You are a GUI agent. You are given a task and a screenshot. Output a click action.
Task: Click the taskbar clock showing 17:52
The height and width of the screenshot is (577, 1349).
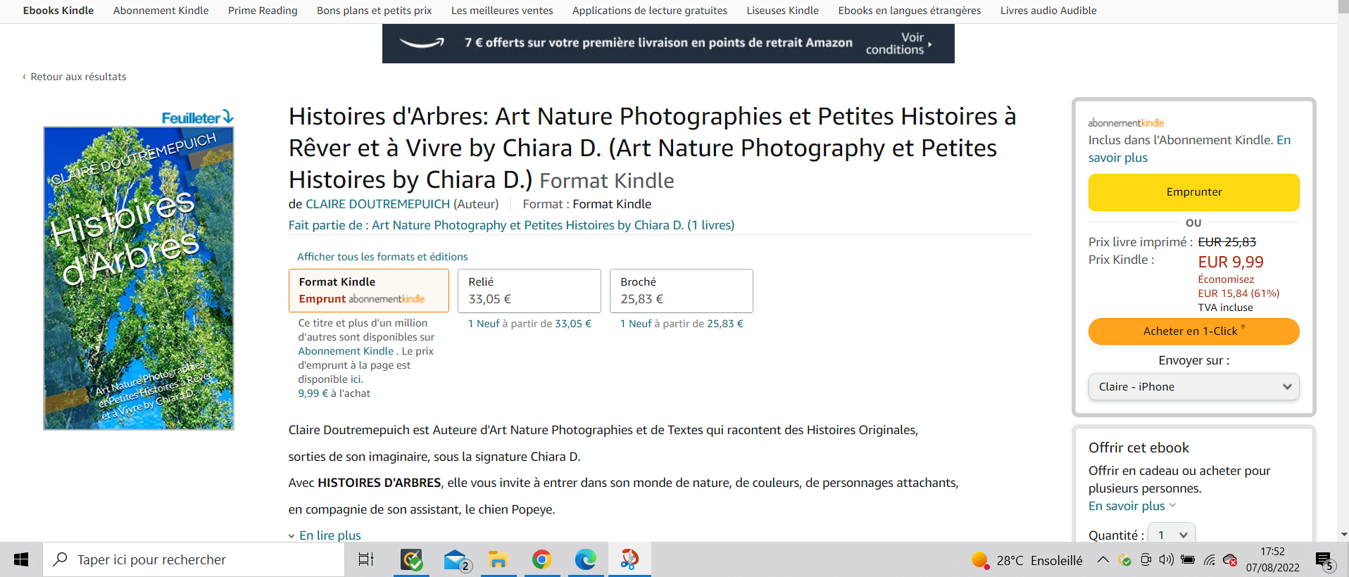click(1273, 559)
